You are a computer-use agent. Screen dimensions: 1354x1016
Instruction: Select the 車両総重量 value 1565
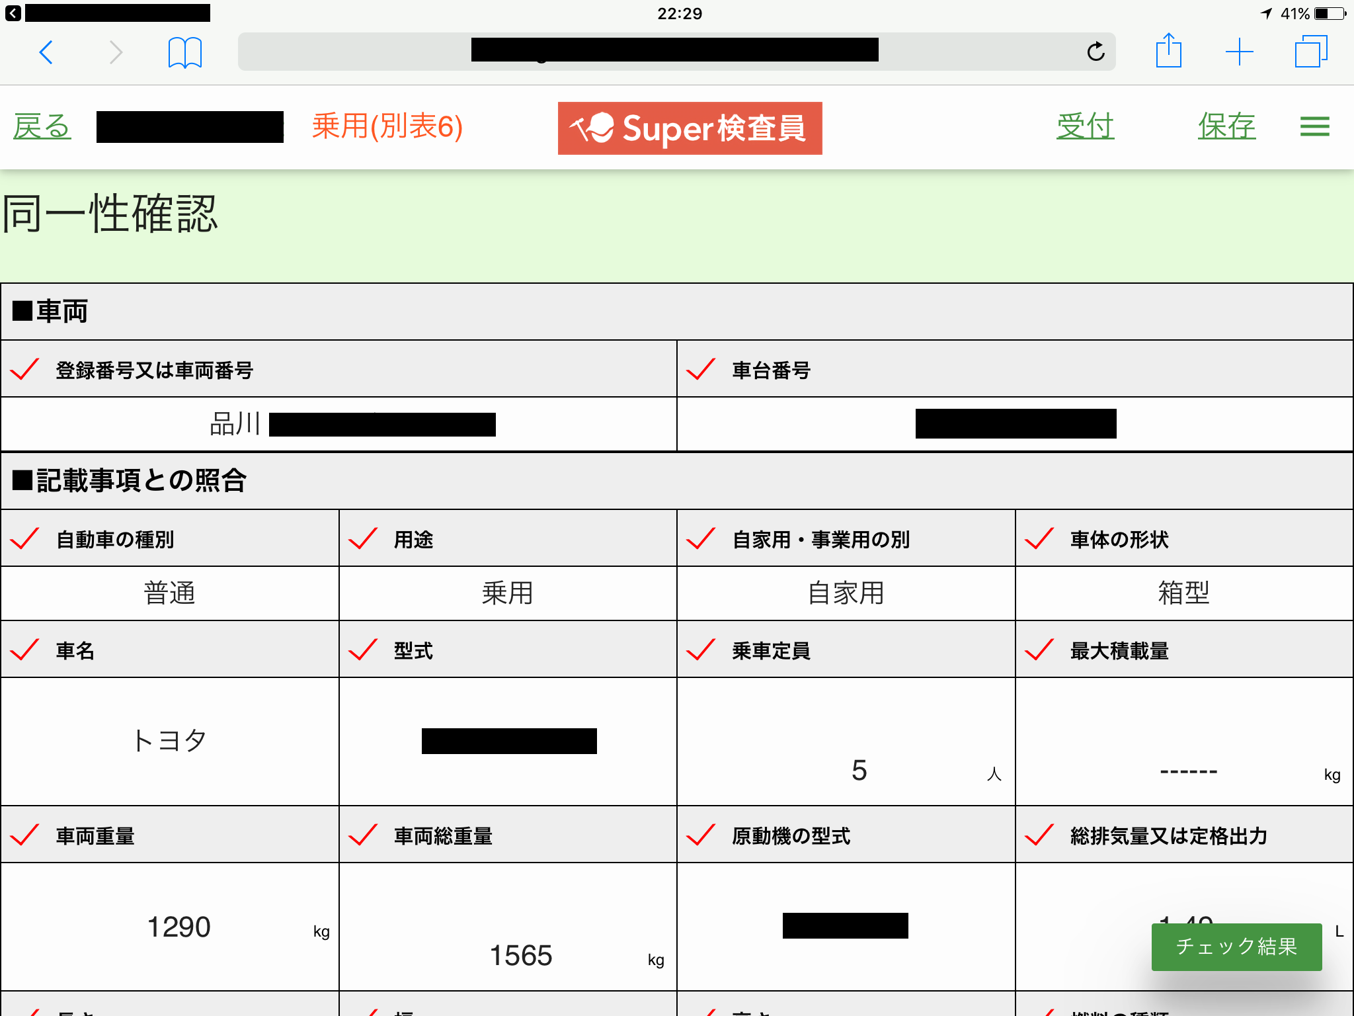[x=521, y=956]
